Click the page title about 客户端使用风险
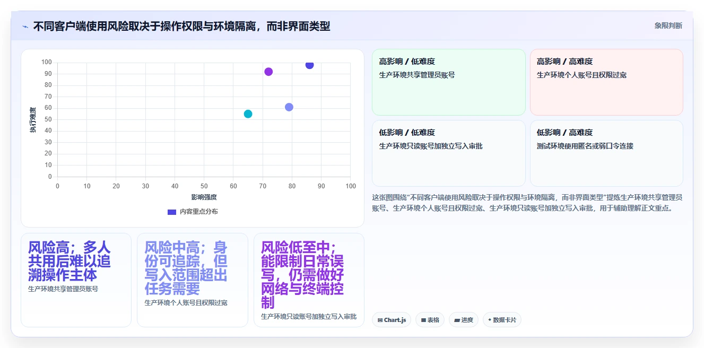The height and width of the screenshot is (348, 704). (x=181, y=26)
